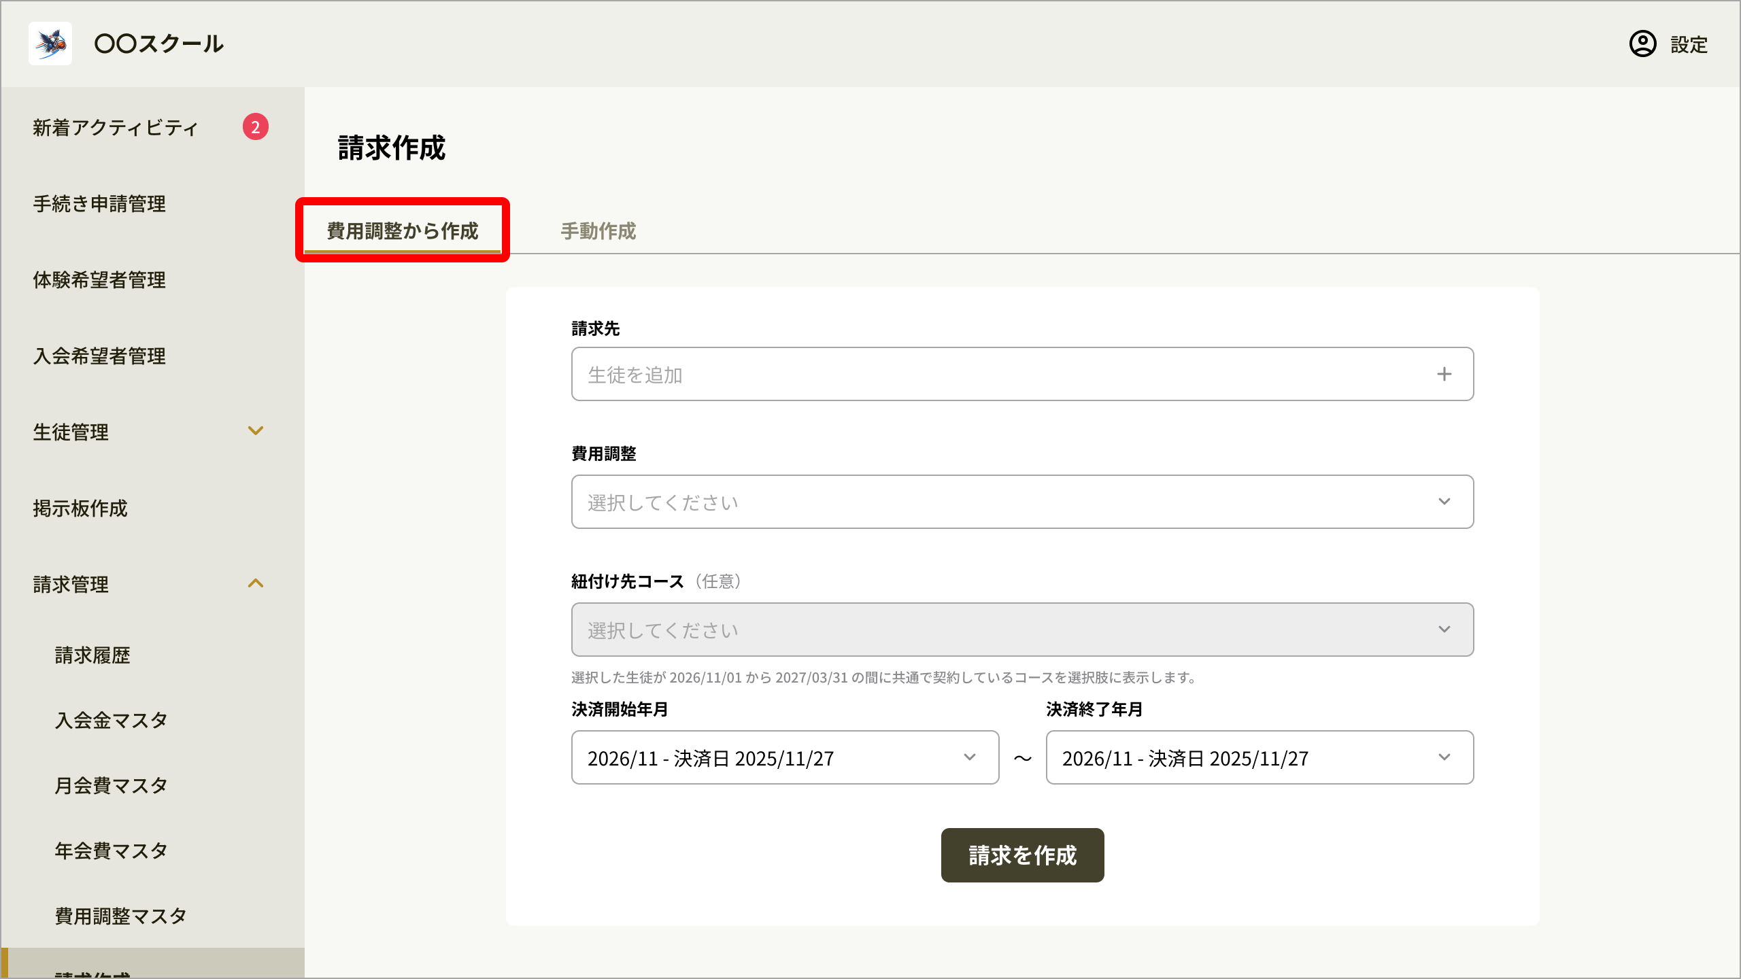Open 新着アクティビティ in sidebar
1741x979 pixels.
[116, 128]
